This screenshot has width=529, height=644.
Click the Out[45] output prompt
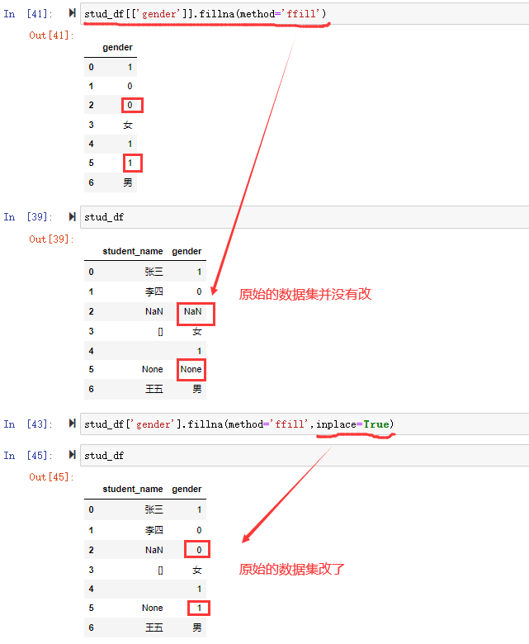(x=50, y=477)
